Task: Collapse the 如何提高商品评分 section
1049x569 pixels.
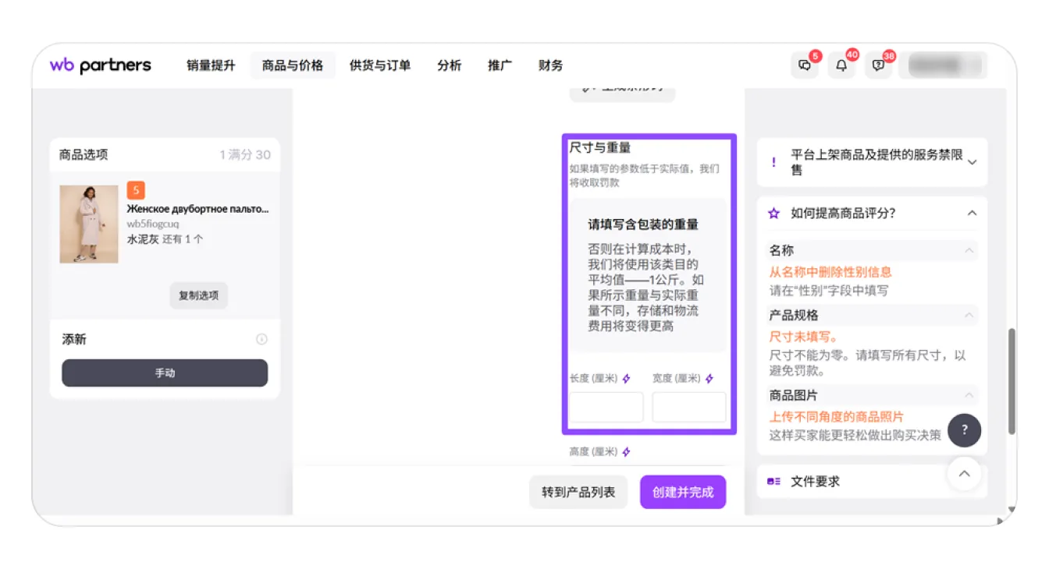Action: (x=972, y=213)
